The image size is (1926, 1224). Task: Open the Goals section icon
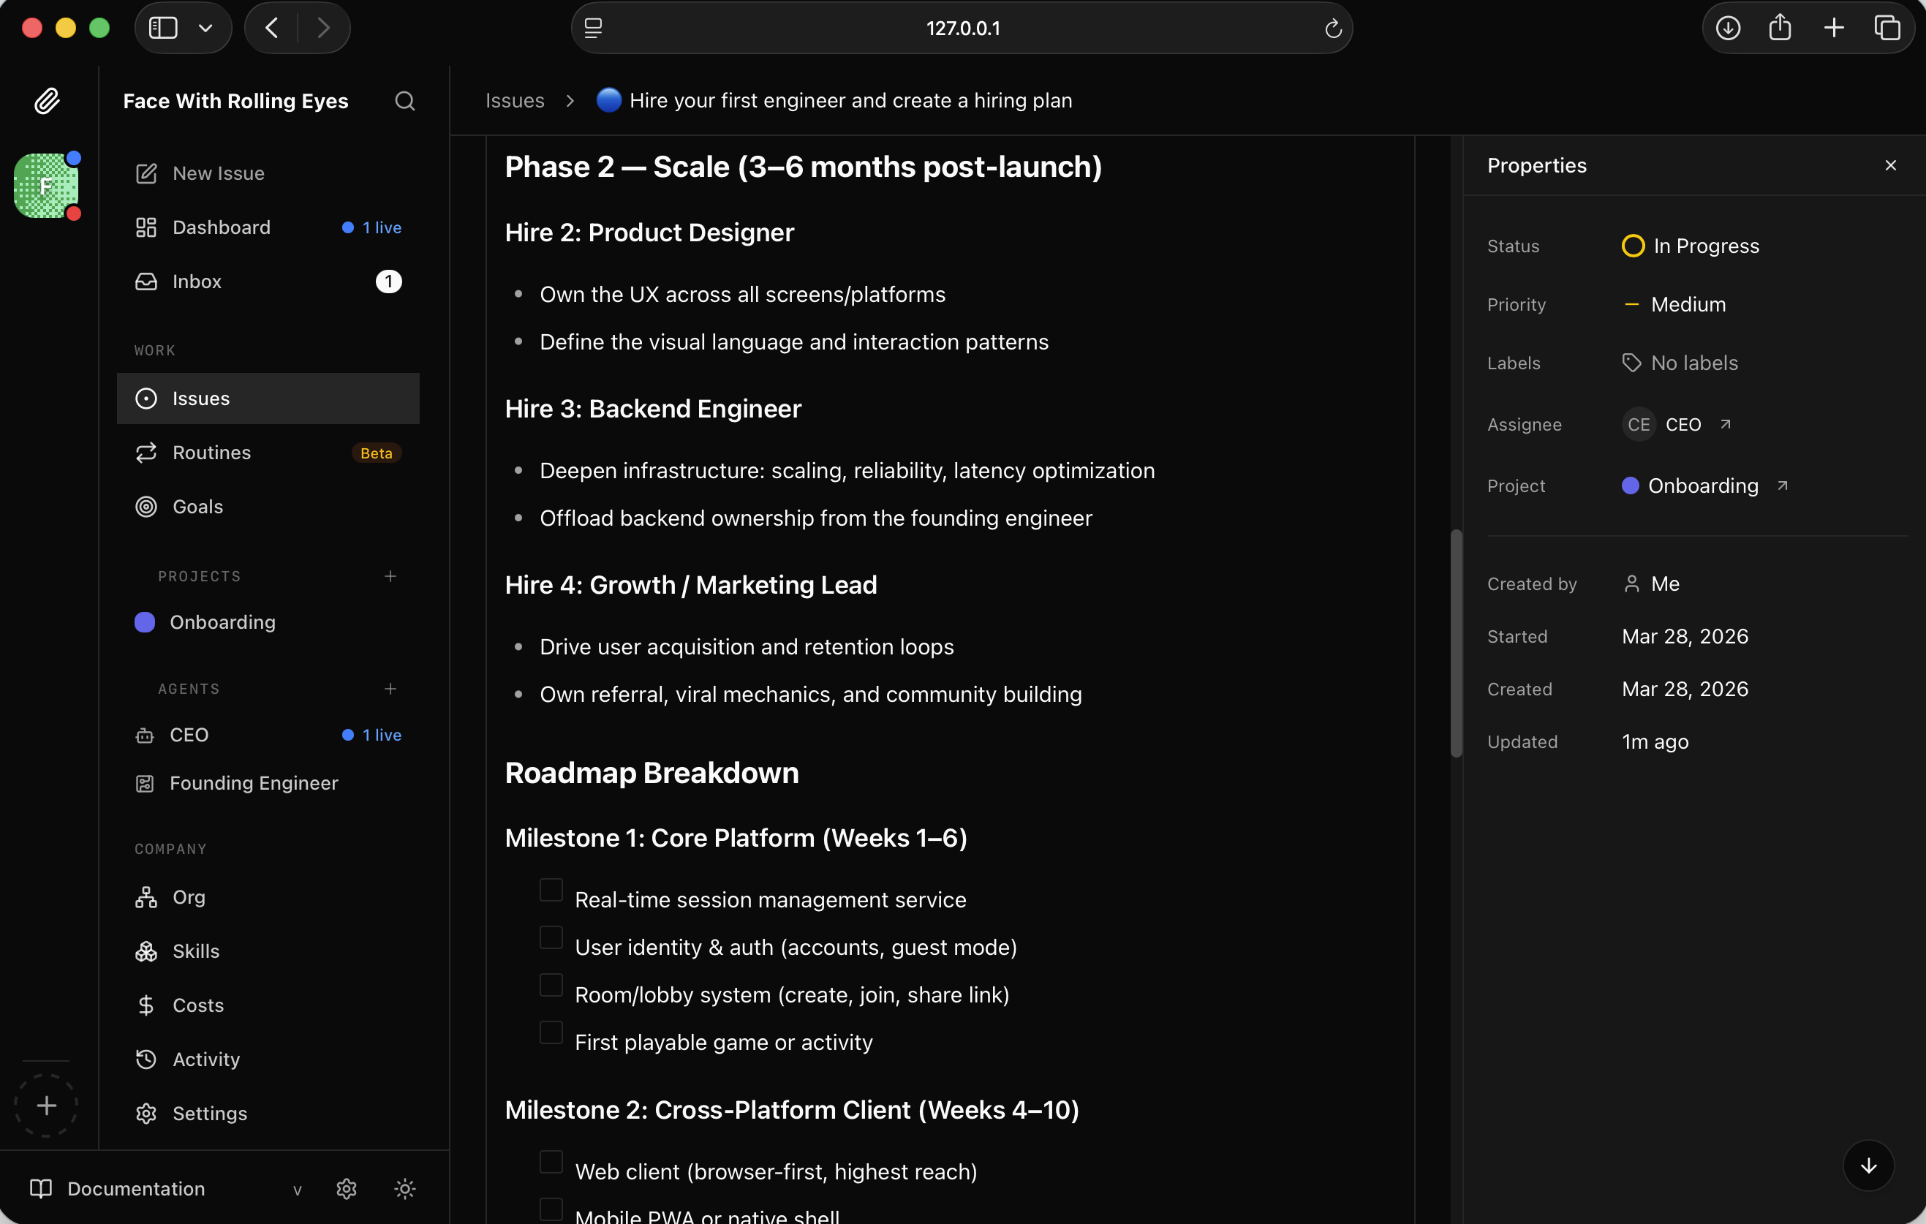coord(145,505)
